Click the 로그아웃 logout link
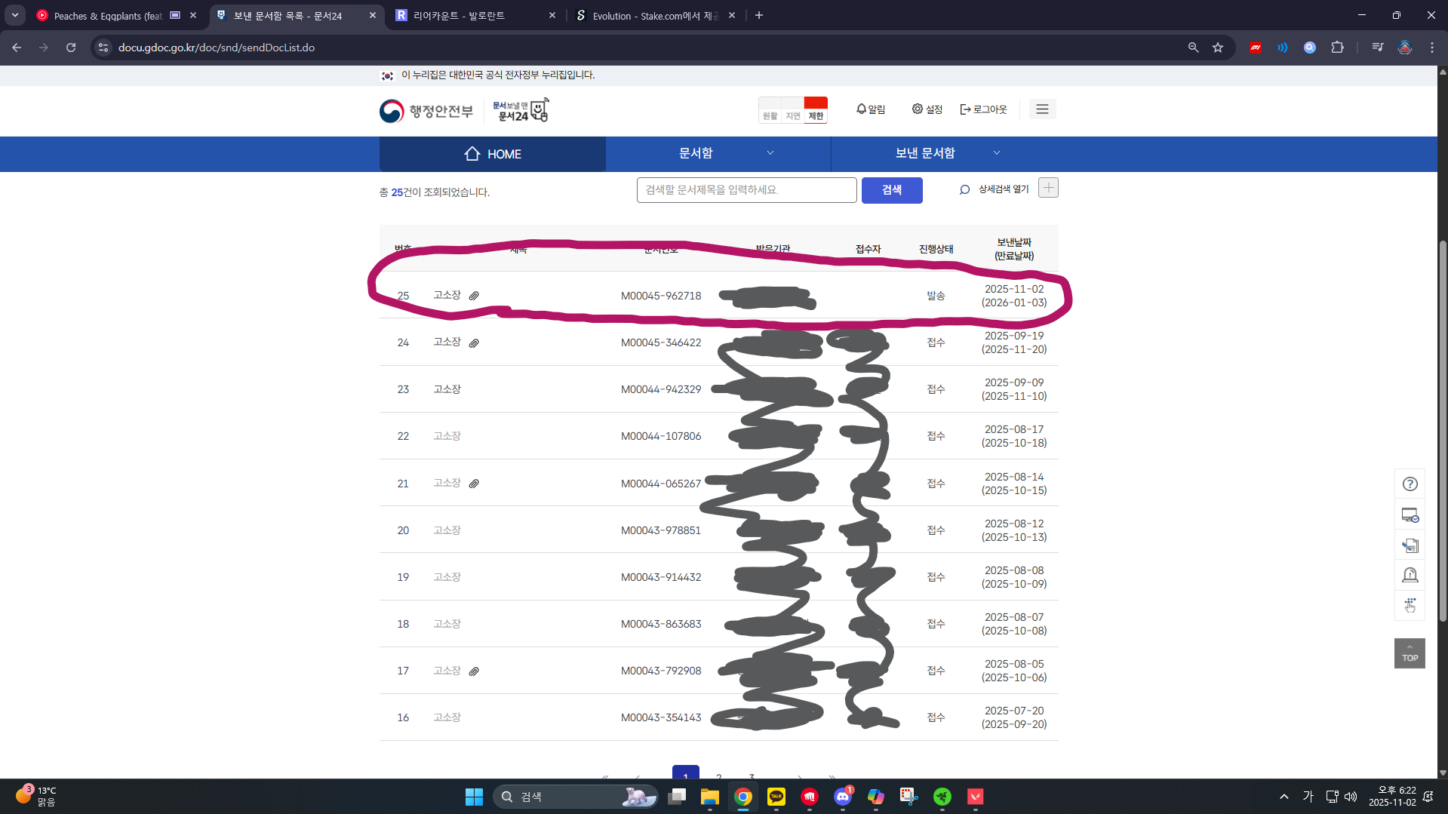1448x814 pixels. point(983,109)
